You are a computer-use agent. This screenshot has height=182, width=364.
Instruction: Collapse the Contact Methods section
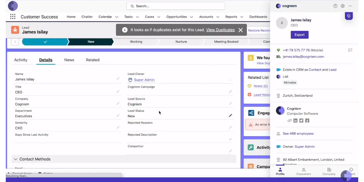(x=15, y=159)
